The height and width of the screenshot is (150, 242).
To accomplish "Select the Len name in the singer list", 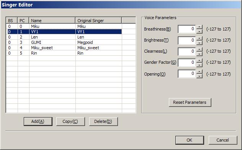I will click(52, 37).
